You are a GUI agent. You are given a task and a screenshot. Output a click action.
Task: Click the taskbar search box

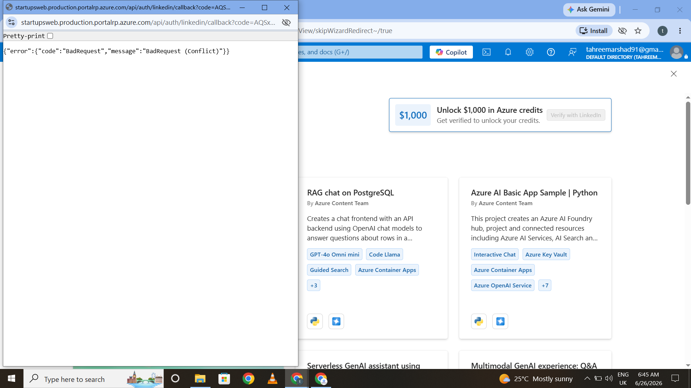[x=94, y=379]
